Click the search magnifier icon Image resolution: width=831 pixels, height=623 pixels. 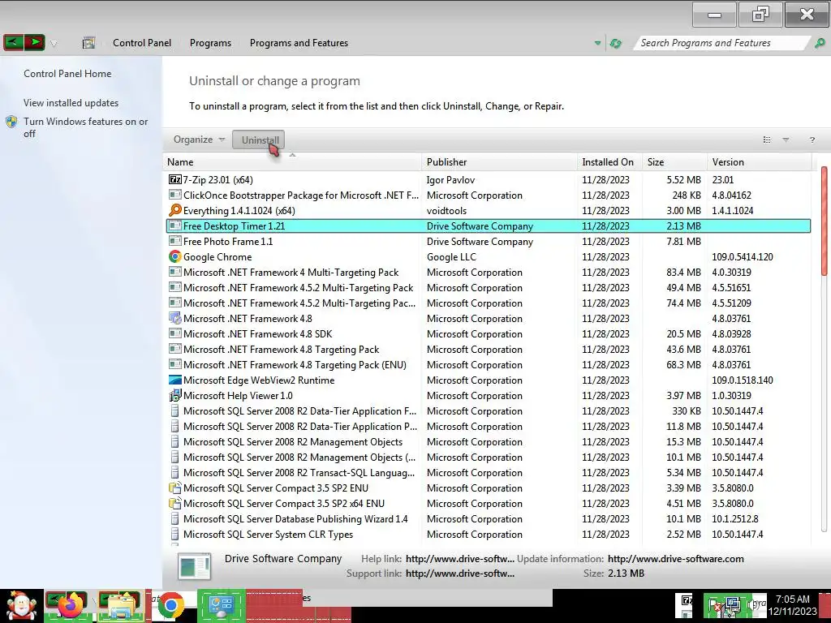click(x=820, y=43)
